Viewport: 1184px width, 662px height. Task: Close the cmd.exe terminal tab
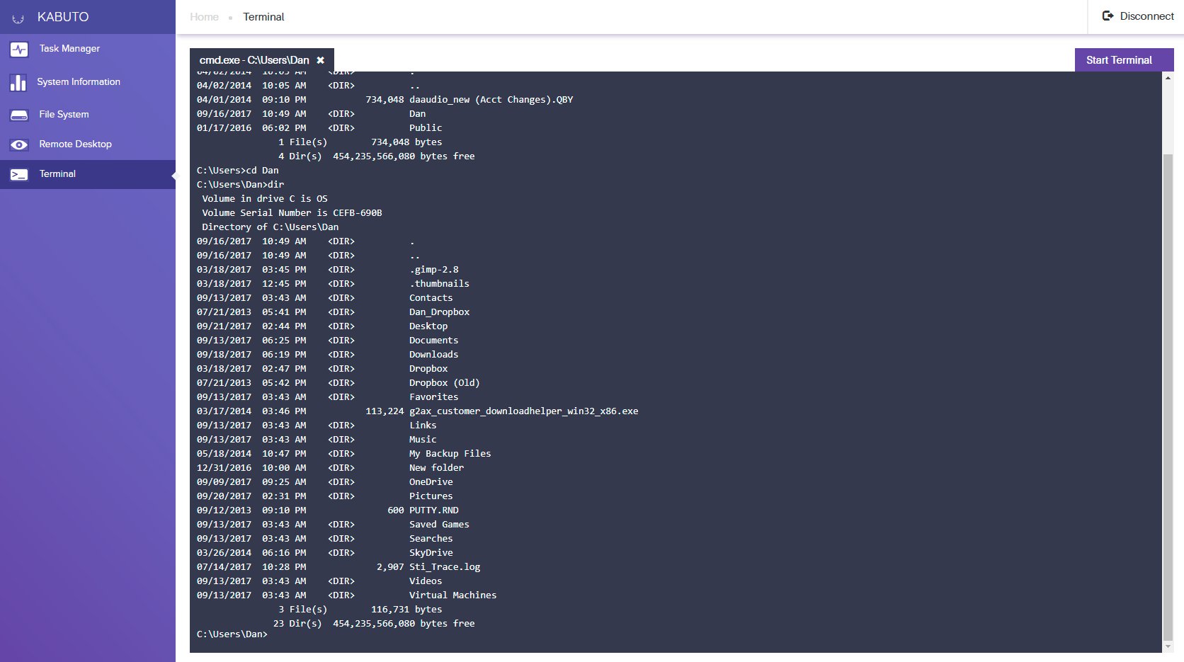[x=320, y=60]
